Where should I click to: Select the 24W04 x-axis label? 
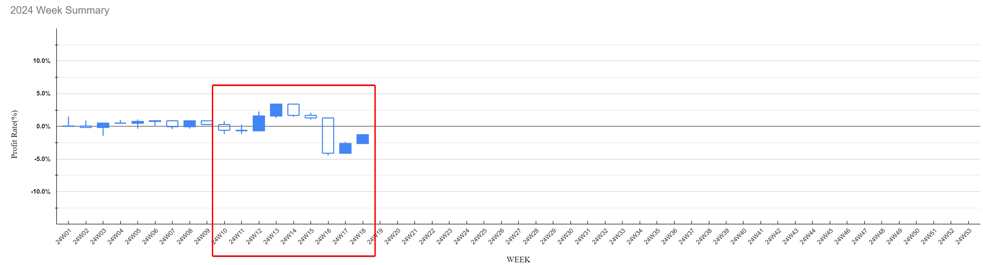(115, 237)
